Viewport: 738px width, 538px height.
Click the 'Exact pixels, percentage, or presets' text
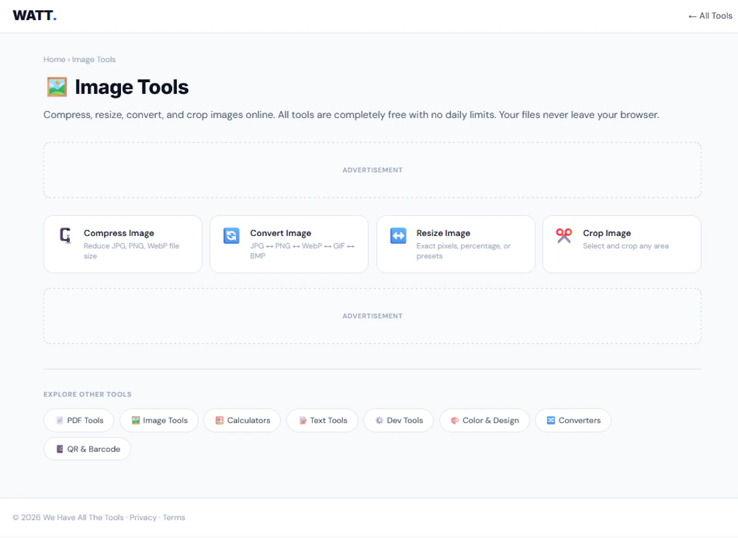pyautogui.click(x=464, y=251)
